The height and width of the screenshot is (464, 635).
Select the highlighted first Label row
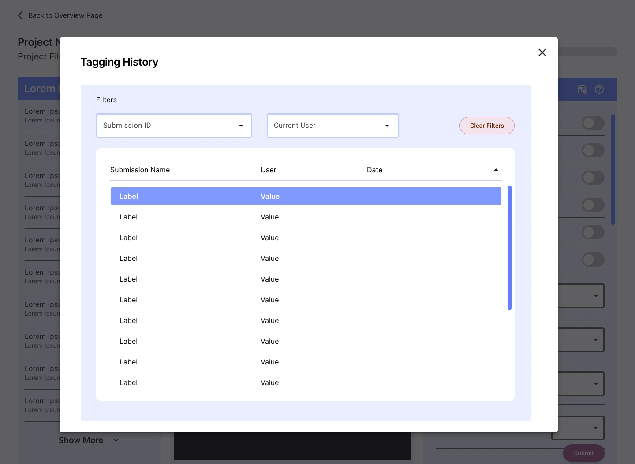coord(306,196)
